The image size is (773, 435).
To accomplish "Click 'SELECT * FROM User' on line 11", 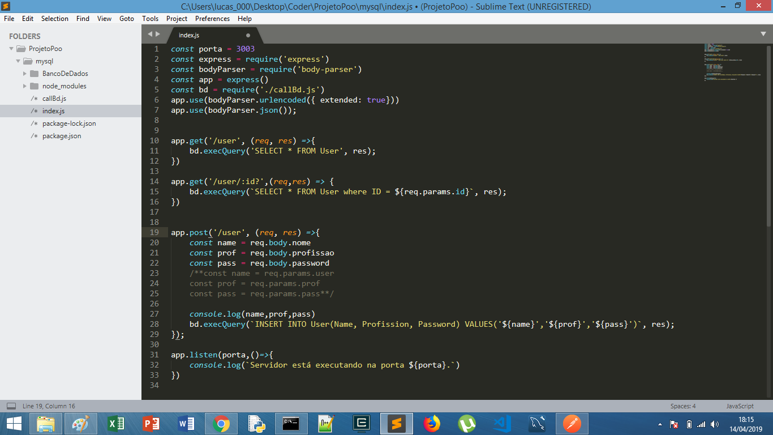I will point(297,151).
